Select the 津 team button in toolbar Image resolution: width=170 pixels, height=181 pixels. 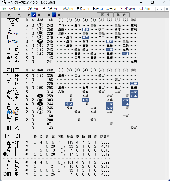pos(54,15)
